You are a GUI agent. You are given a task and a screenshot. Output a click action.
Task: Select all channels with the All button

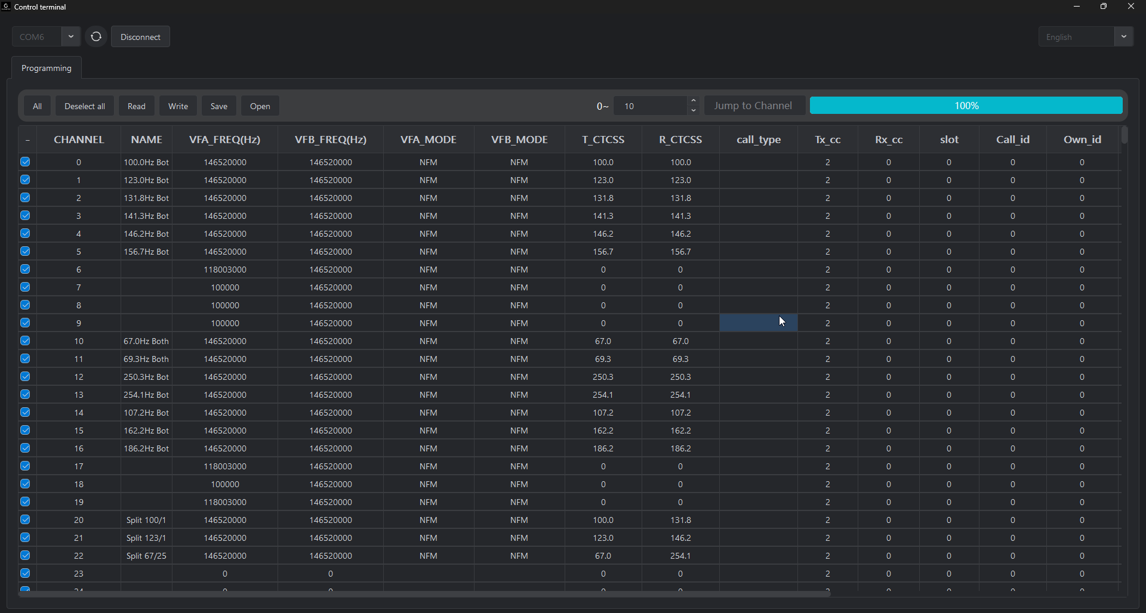37,106
